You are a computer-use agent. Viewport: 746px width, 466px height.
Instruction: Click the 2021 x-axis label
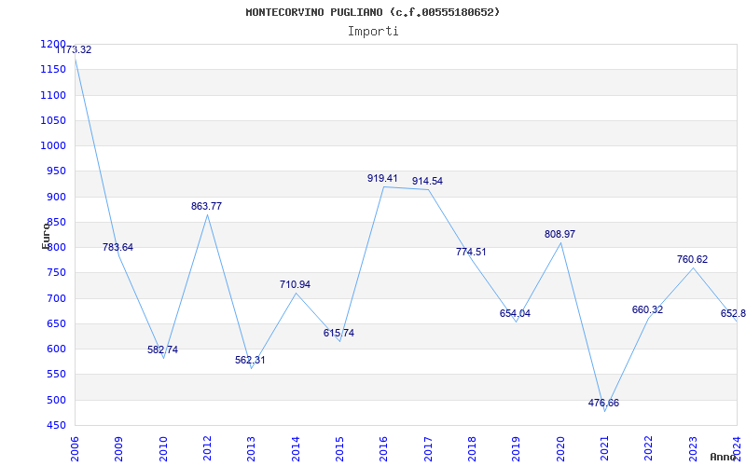pyautogui.click(x=604, y=448)
